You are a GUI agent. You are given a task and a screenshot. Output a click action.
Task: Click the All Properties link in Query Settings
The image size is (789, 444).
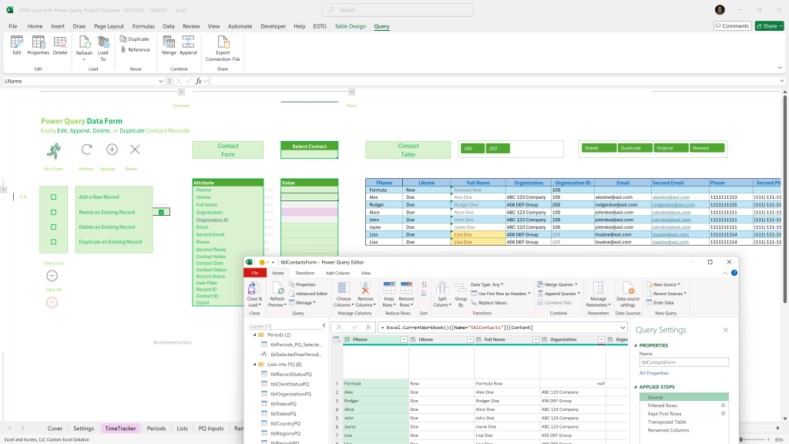click(653, 373)
